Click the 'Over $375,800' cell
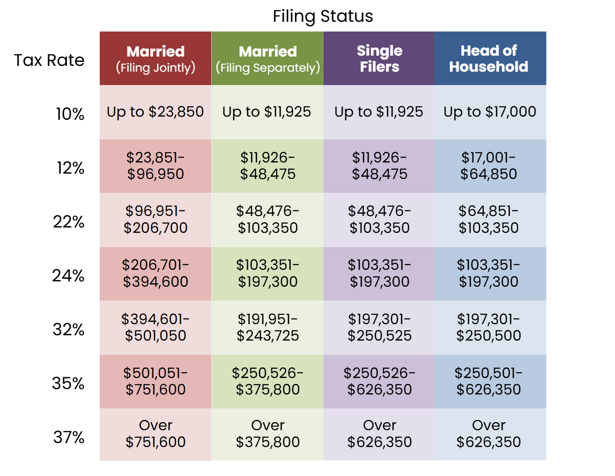 coord(267,434)
